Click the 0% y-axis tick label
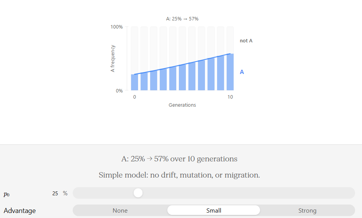This screenshot has width=362, height=218. coord(119,91)
